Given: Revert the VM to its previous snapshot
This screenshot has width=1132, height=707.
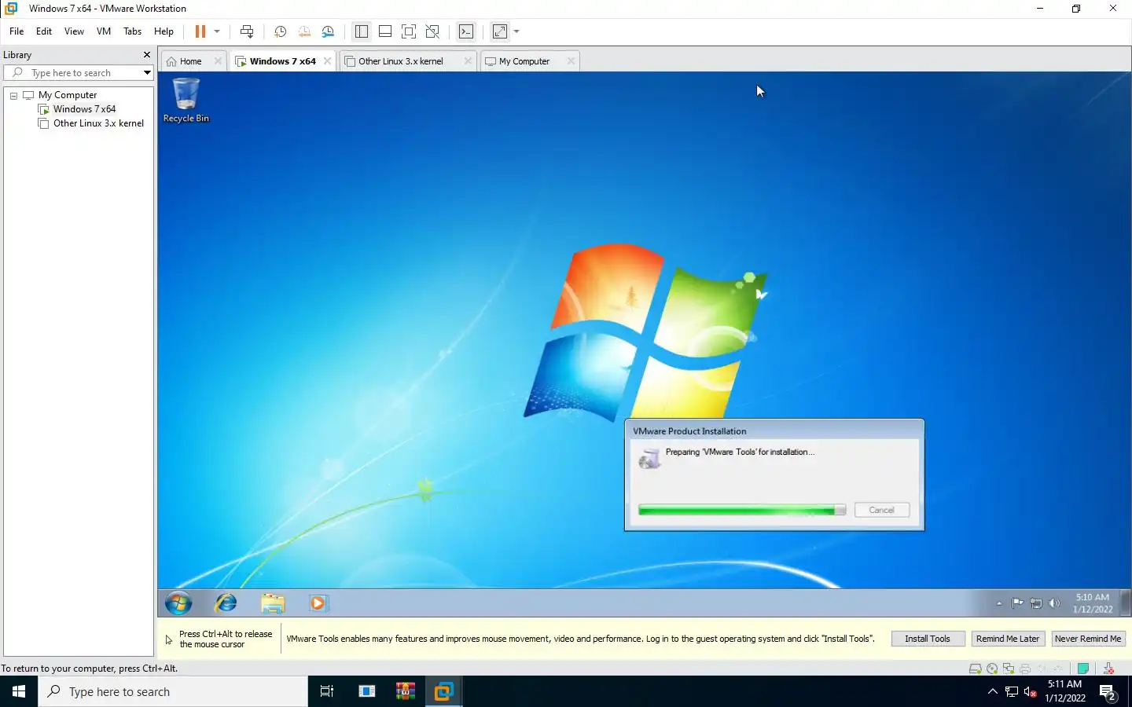Looking at the screenshot, I should tap(304, 31).
